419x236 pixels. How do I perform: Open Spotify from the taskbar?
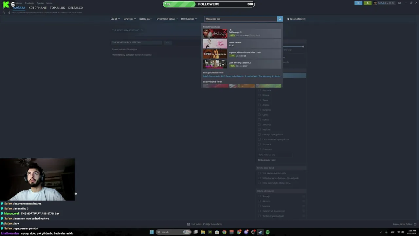pos(267,232)
